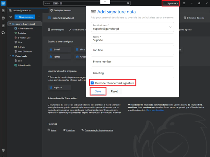Save the signature data

click(x=98, y=91)
